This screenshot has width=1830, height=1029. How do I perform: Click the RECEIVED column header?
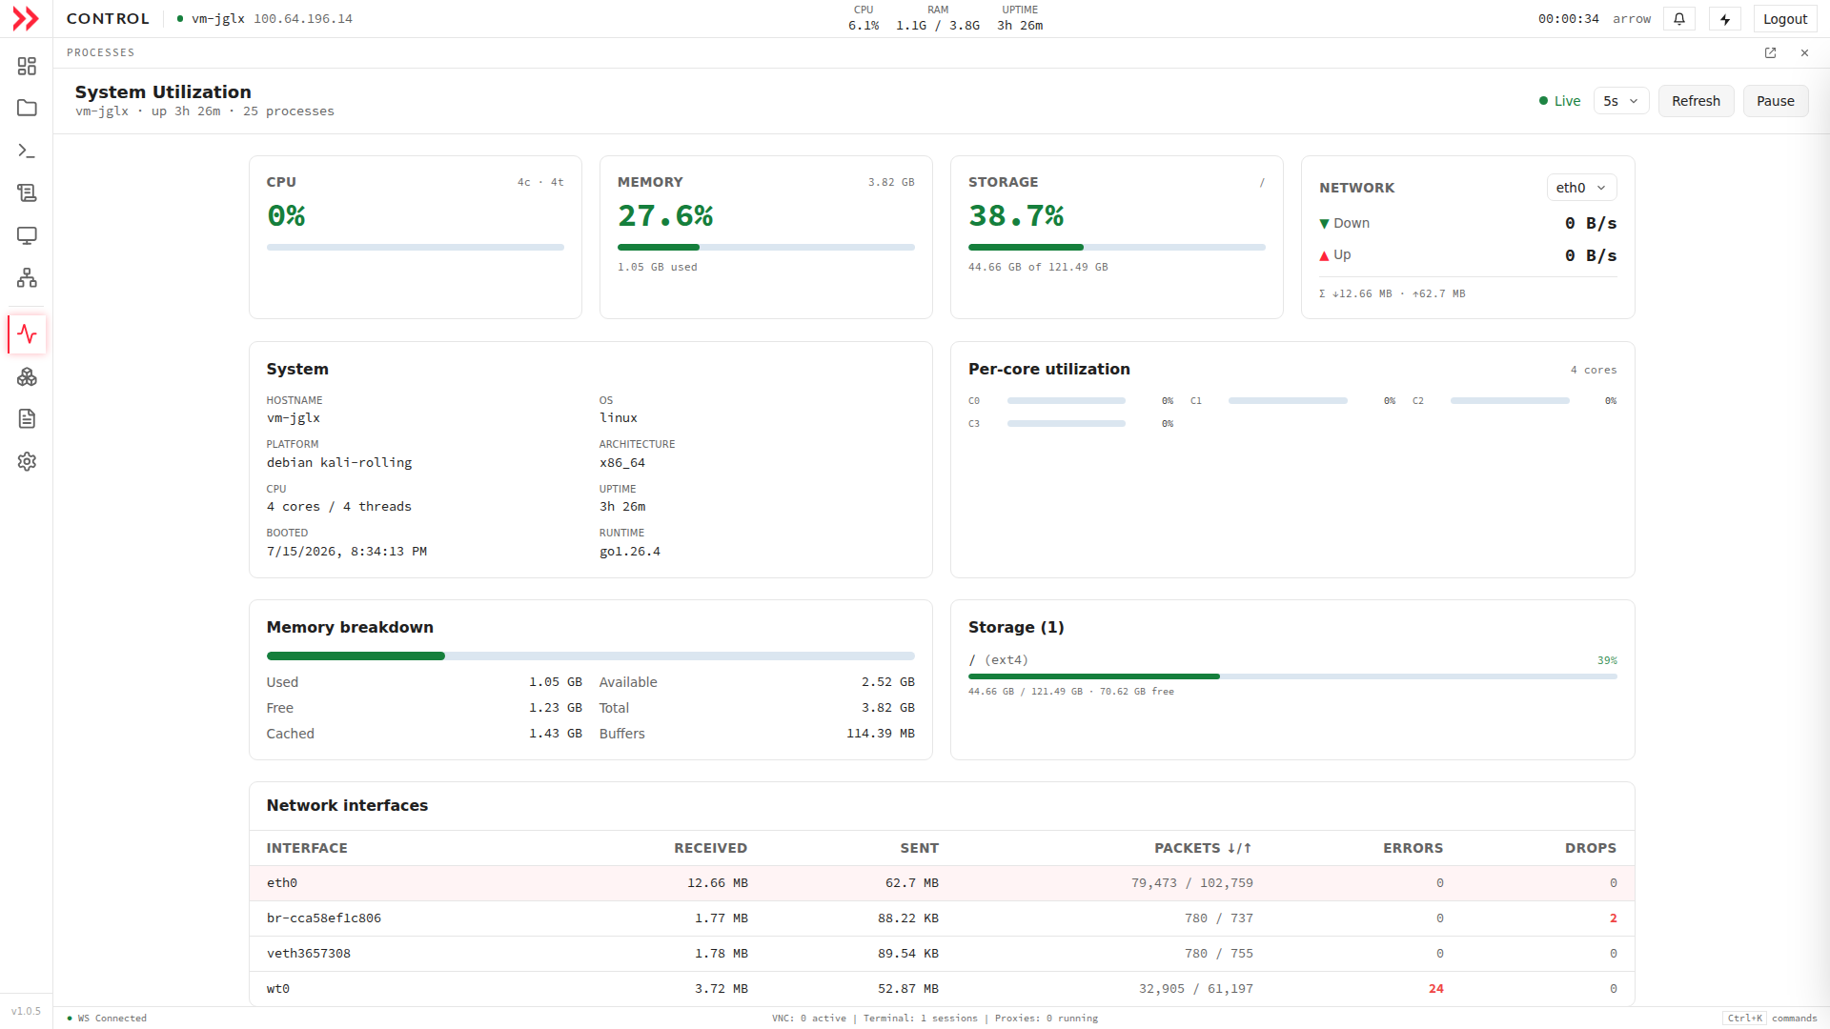[x=710, y=848]
